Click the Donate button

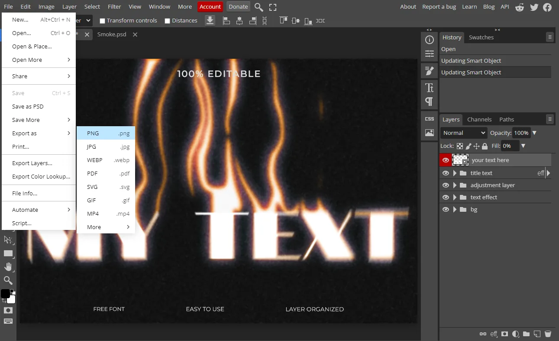pos(238,6)
